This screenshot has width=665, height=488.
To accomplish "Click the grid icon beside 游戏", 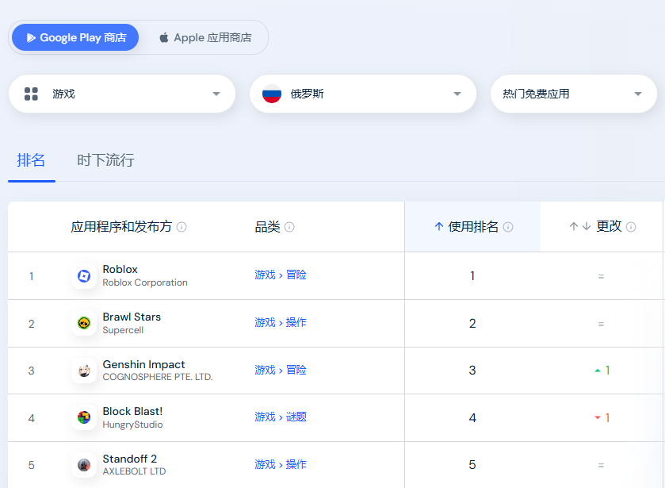I will (31, 94).
